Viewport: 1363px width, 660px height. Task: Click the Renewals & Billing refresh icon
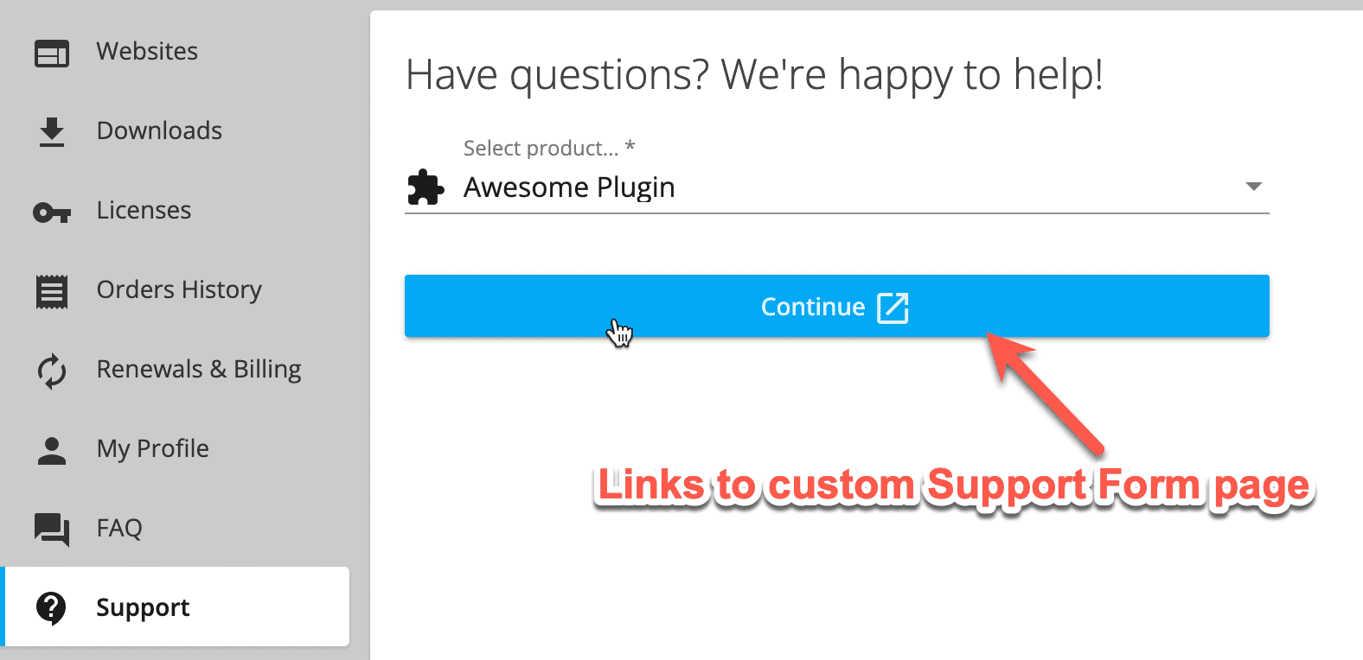52,371
